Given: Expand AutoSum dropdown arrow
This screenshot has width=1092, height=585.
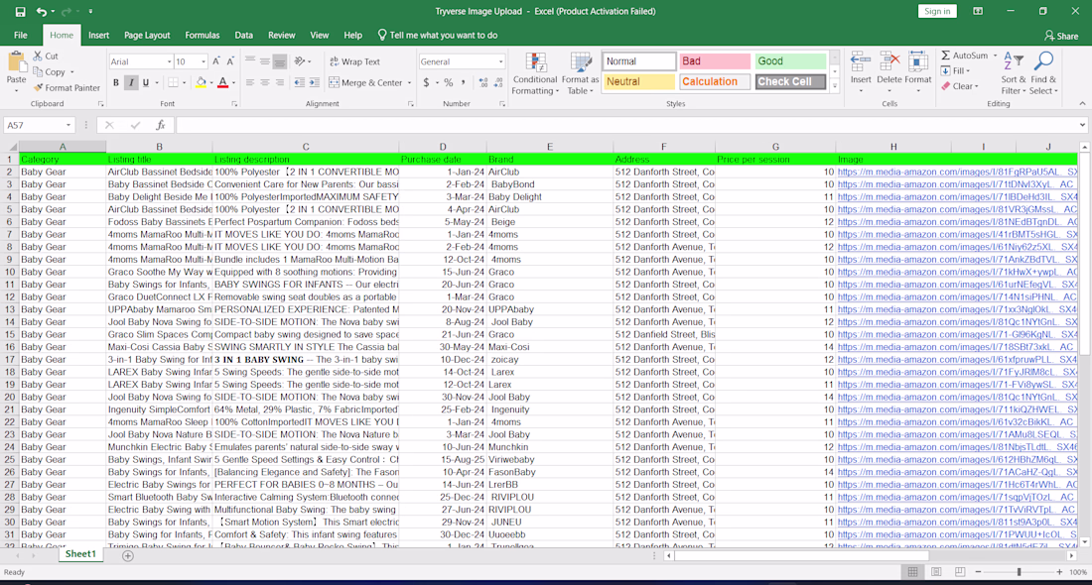Looking at the screenshot, I should tap(995, 56).
